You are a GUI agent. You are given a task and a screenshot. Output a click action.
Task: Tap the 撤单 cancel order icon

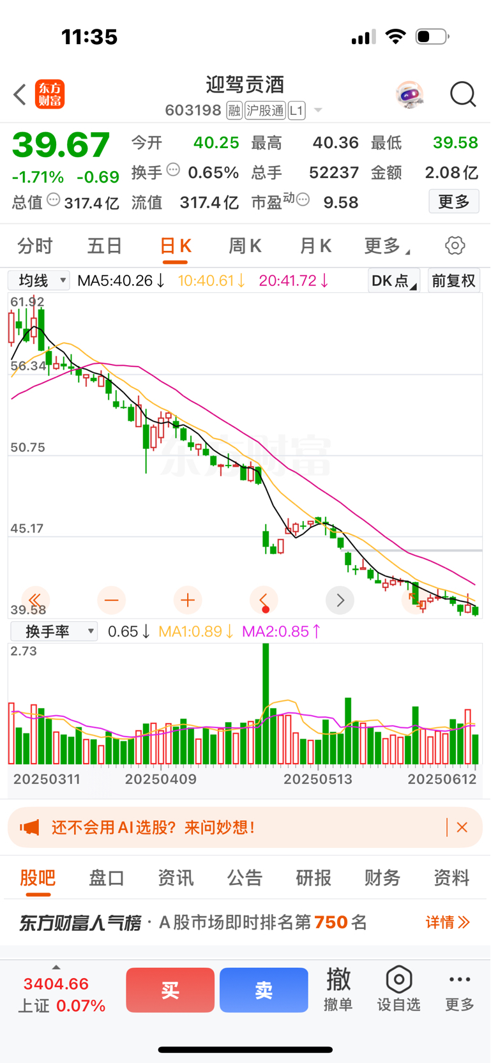click(x=338, y=989)
